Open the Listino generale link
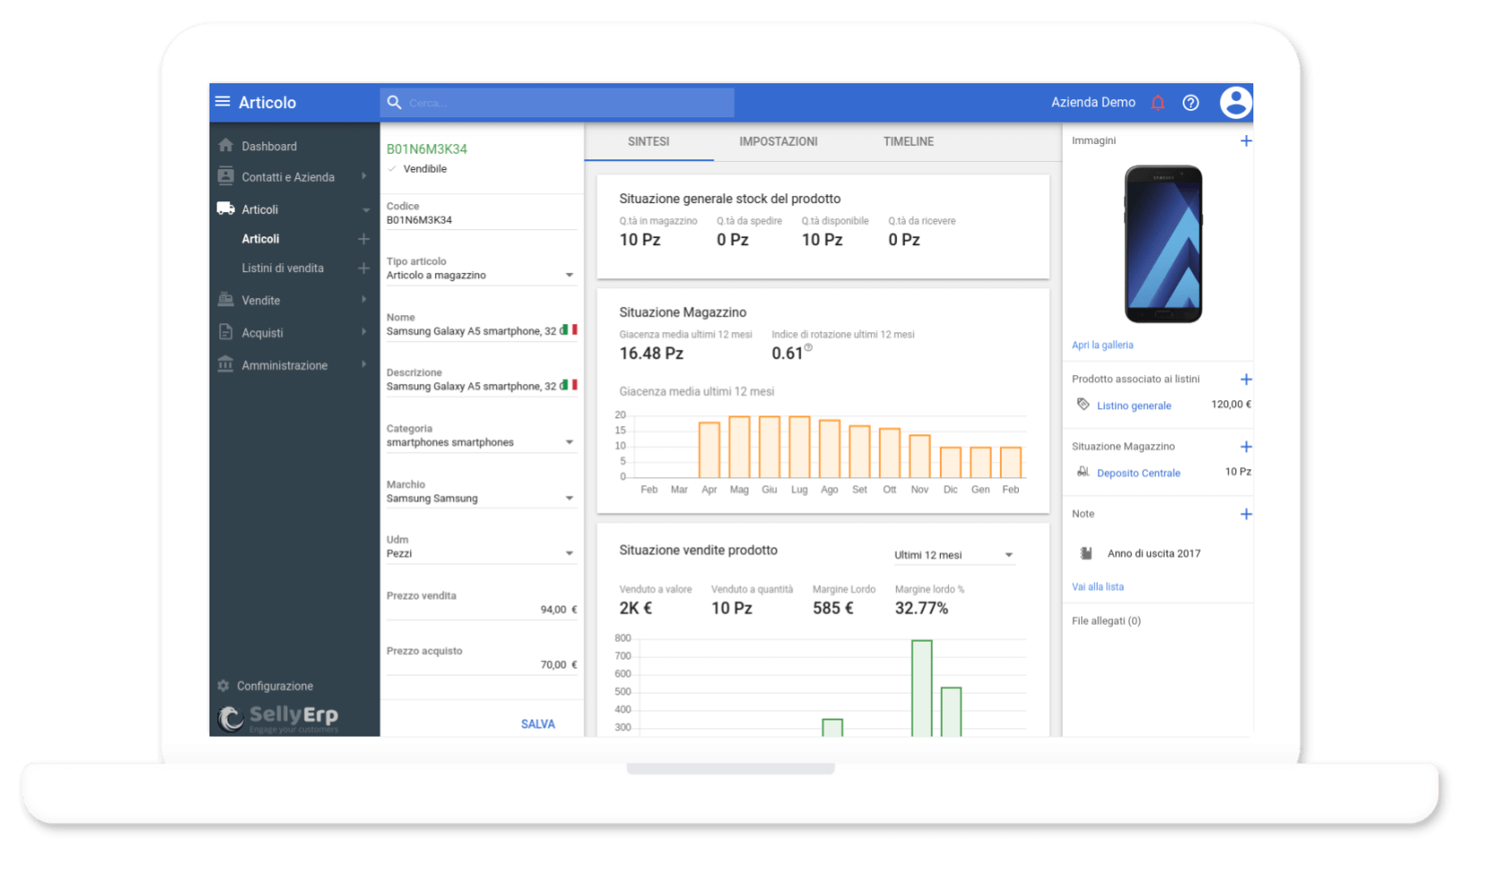This screenshot has width=1504, height=869. coord(1134,405)
